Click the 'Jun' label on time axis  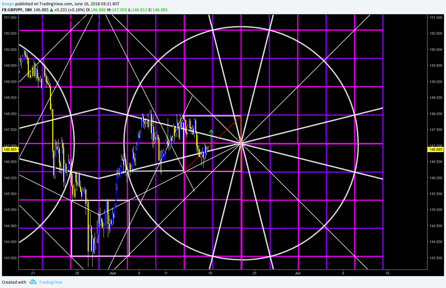tap(113, 273)
